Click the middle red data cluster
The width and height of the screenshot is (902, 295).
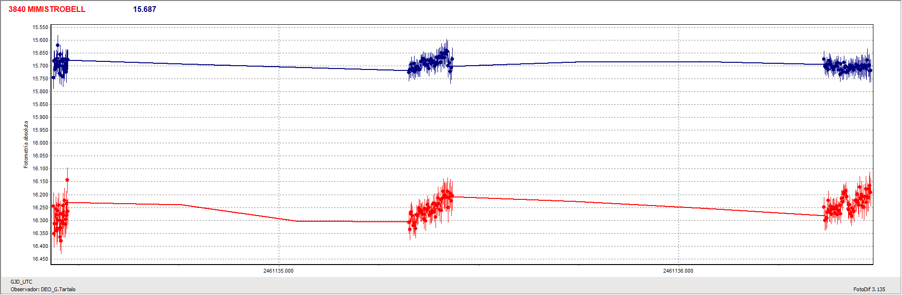point(431,208)
